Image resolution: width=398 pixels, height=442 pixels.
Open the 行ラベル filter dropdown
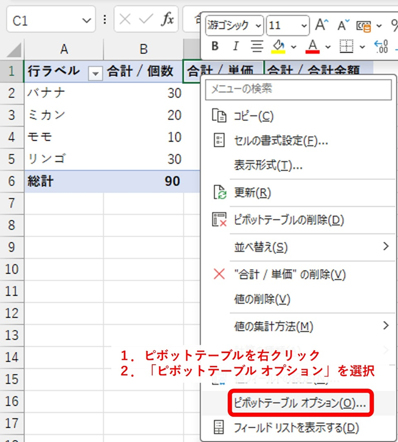pyautogui.click(x=95, y=73)
